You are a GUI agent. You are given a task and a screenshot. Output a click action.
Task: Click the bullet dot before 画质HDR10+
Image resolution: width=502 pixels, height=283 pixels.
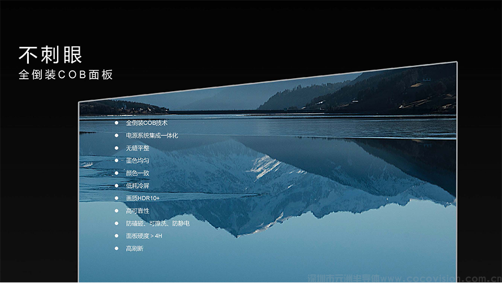click(x=116, y=199)
